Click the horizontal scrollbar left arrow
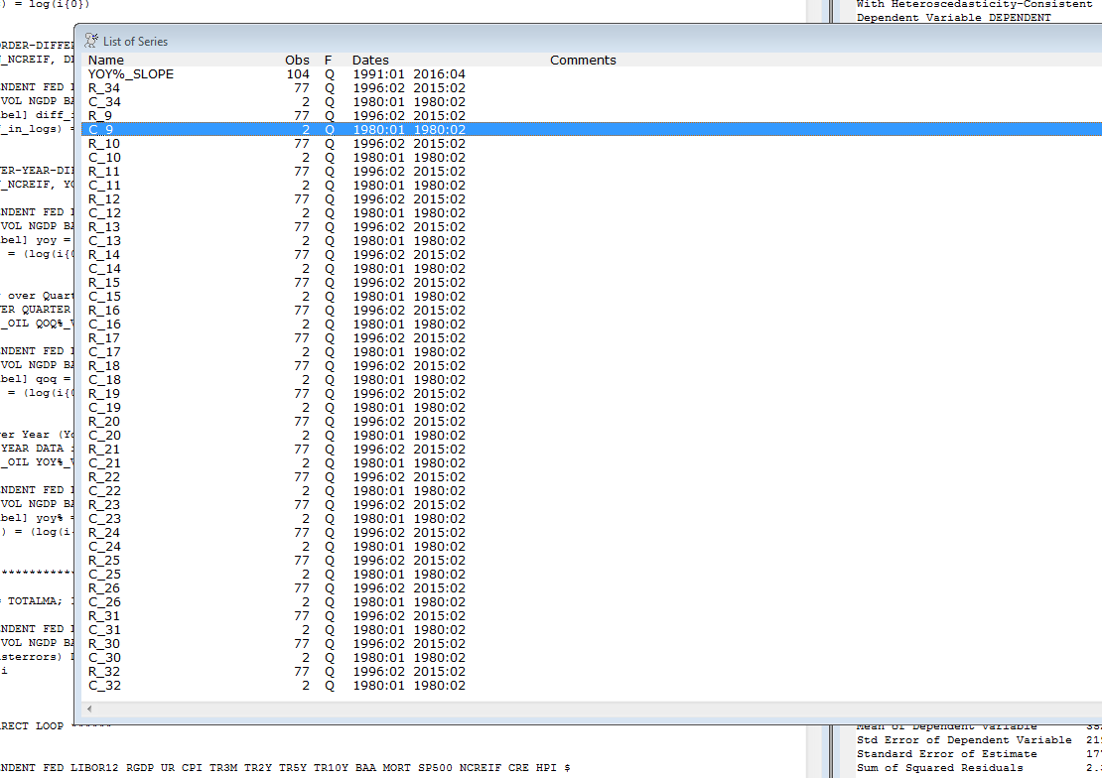 pyautogui.click(x=89, y=710)
